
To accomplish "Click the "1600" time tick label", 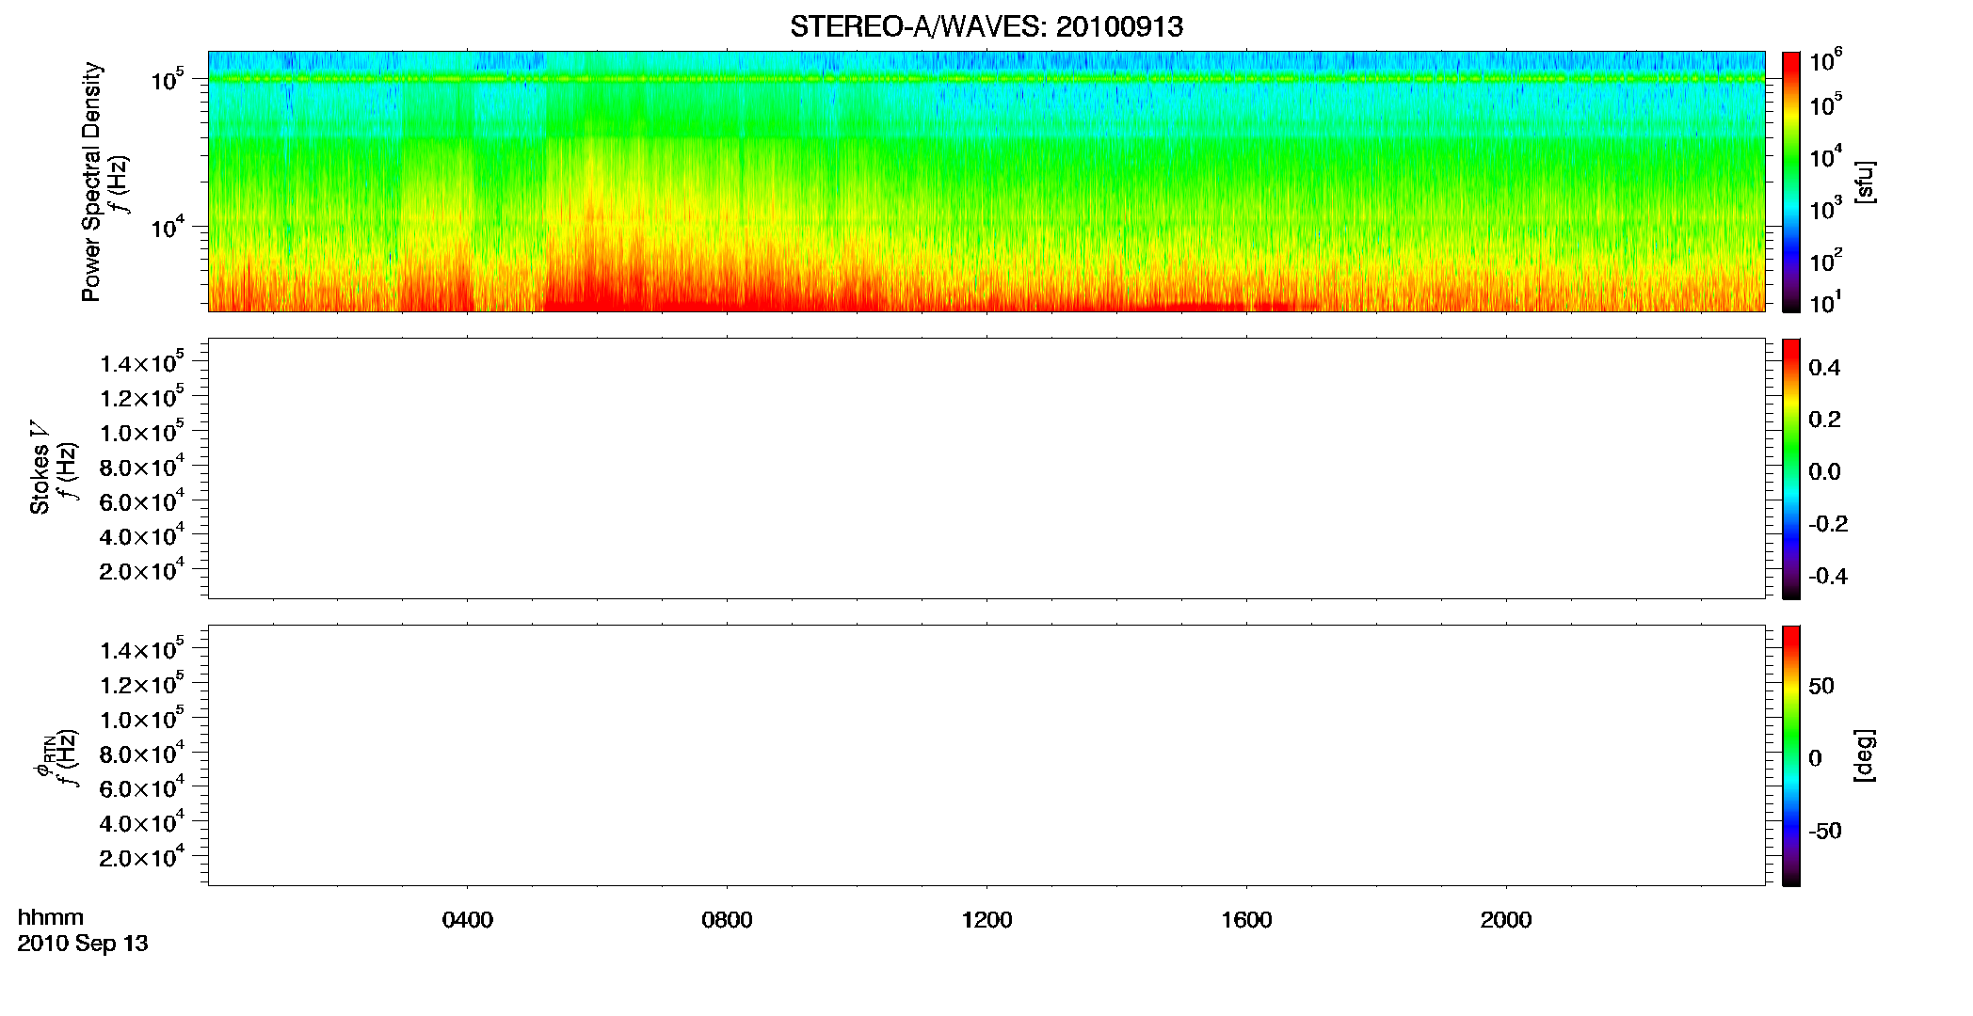I will click(1247, 920).
